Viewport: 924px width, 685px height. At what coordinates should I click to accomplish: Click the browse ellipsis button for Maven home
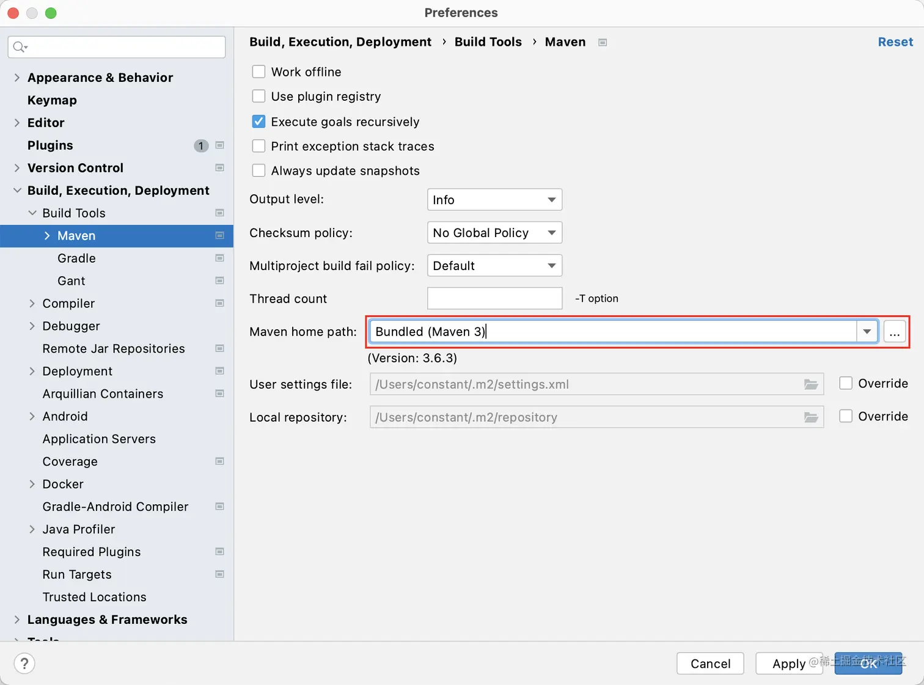tap(895, 332)
